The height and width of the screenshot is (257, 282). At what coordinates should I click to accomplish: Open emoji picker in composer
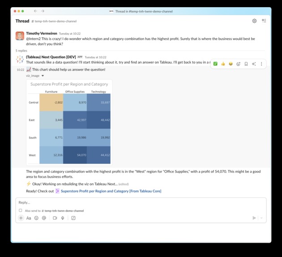click(x=36, y=218)
